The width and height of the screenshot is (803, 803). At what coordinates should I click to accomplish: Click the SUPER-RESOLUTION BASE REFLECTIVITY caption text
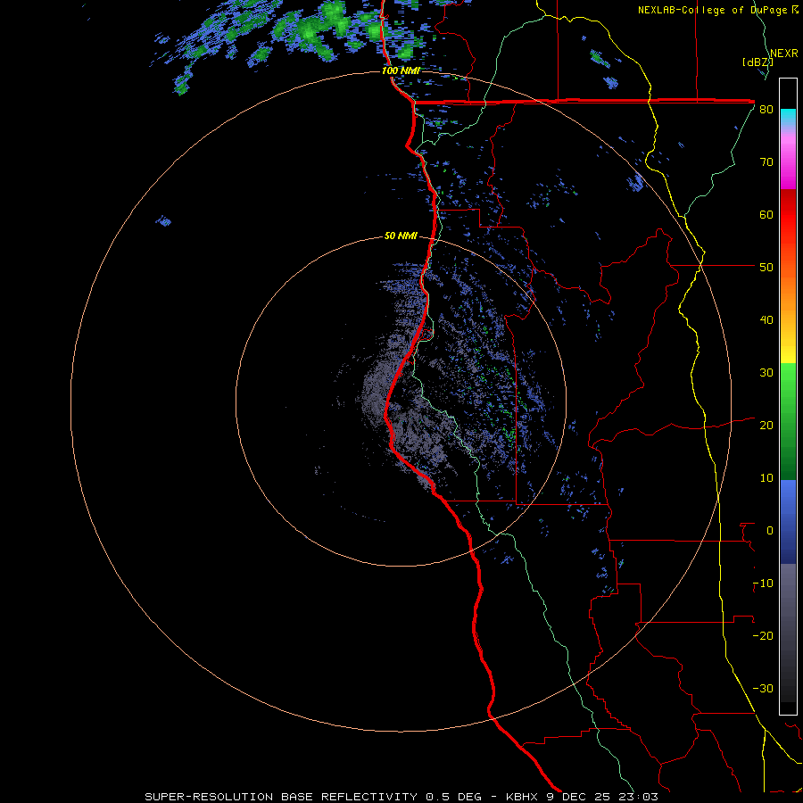click(281, 797)
